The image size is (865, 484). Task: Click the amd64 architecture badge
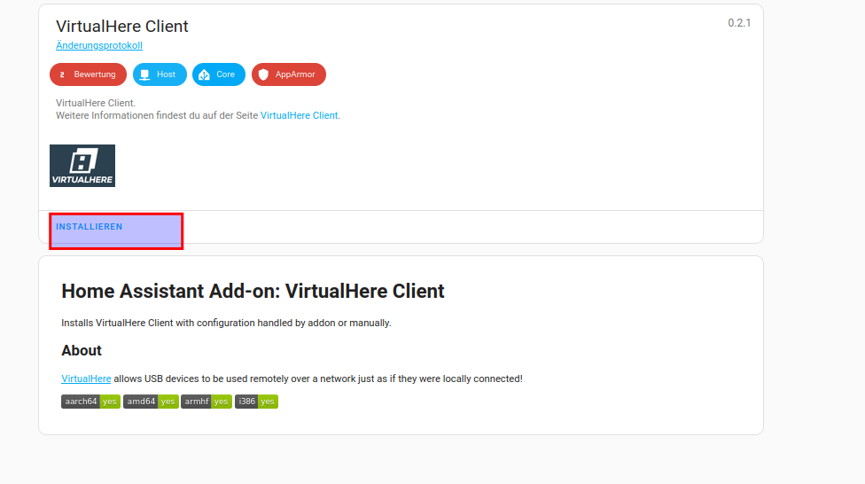tap(151, 402)
